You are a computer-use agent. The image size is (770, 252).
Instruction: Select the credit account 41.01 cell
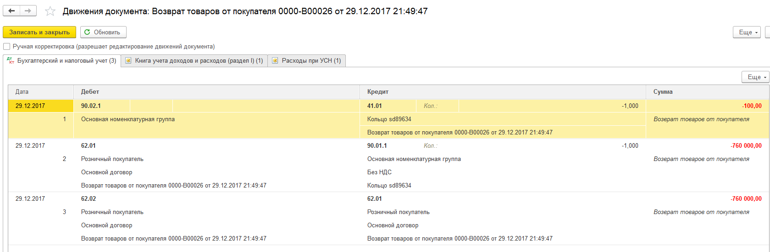[388, 106]
